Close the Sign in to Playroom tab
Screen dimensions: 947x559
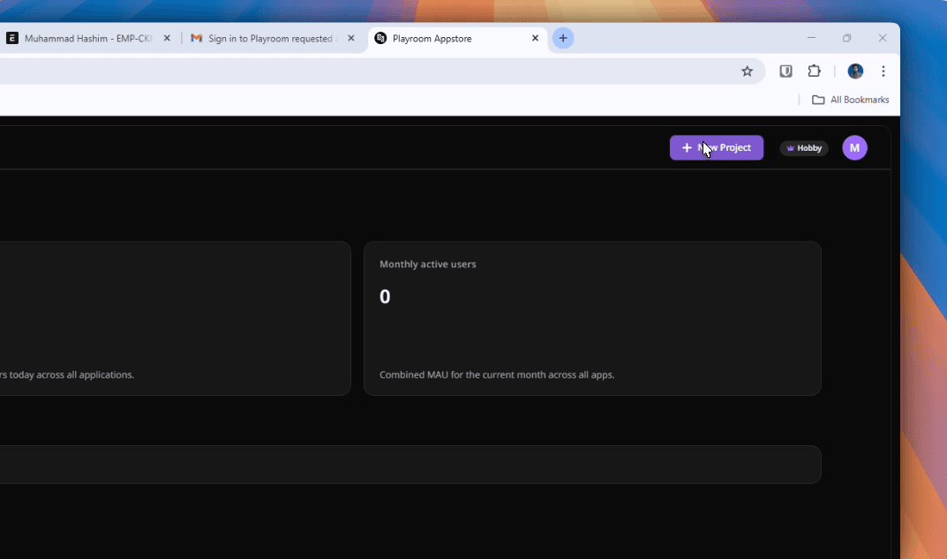pos(351,38)
